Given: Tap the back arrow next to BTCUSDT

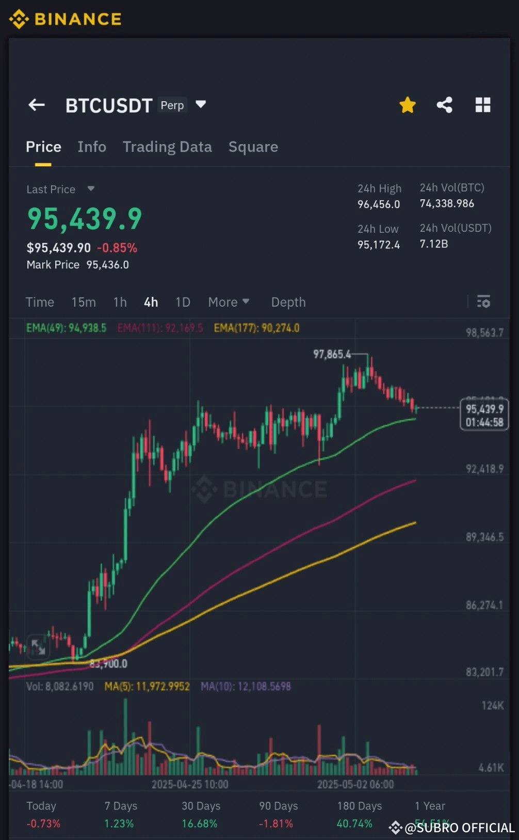Looking at the screenshot, I should [36, 105].
